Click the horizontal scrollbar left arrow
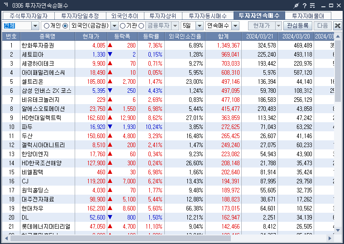The width and height of the screenshot is (344, 244). pyautogui.click(x=6, y=238)
